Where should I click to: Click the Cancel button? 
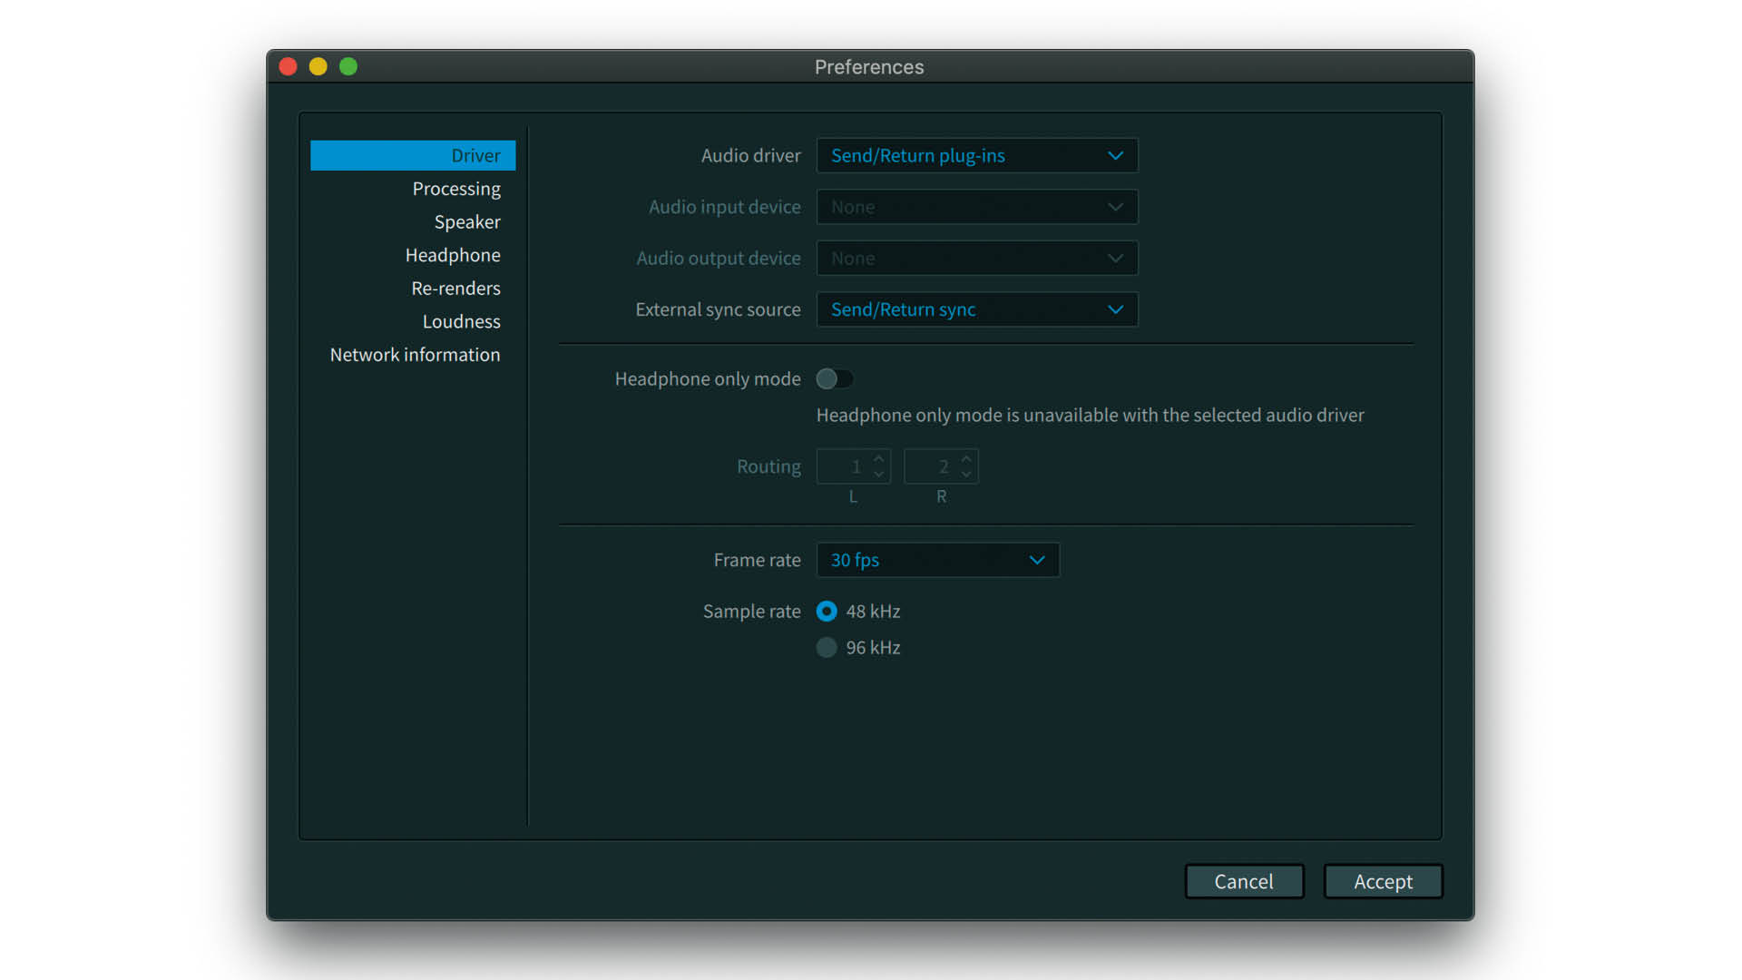pos(1244,881)
